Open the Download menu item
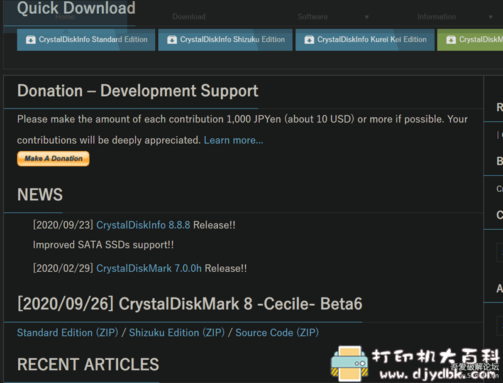 click(189, 17)
